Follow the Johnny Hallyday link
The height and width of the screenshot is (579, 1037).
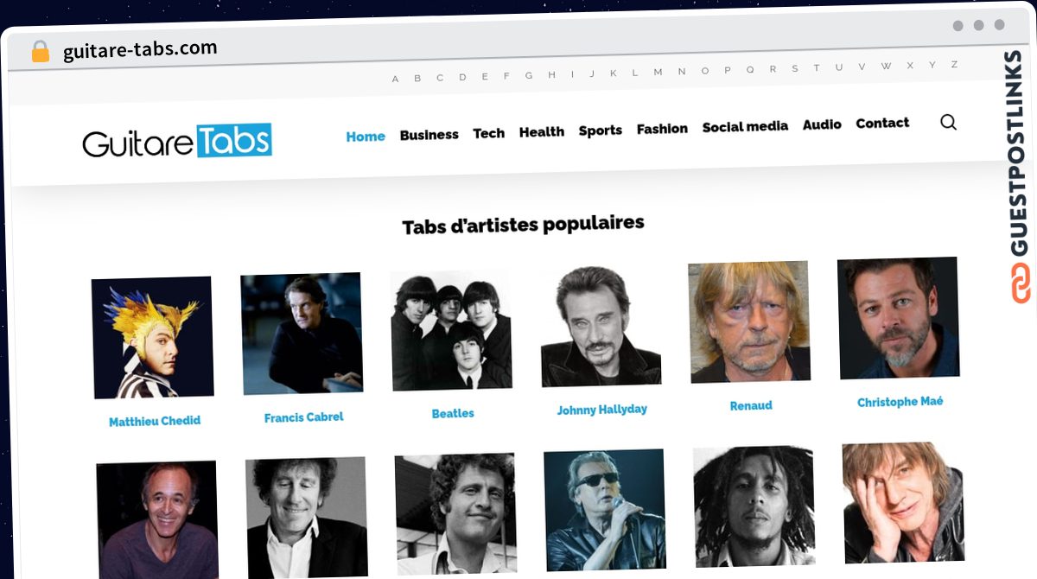[x=601, y=410]
